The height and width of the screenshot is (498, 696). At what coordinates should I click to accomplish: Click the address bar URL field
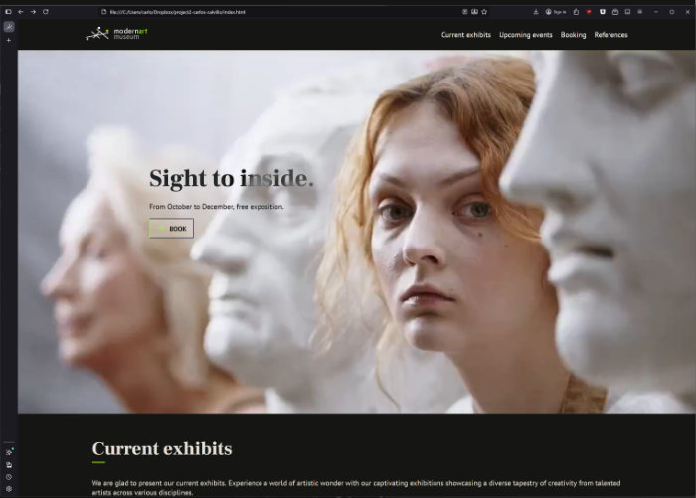click(x=249, y=11)
